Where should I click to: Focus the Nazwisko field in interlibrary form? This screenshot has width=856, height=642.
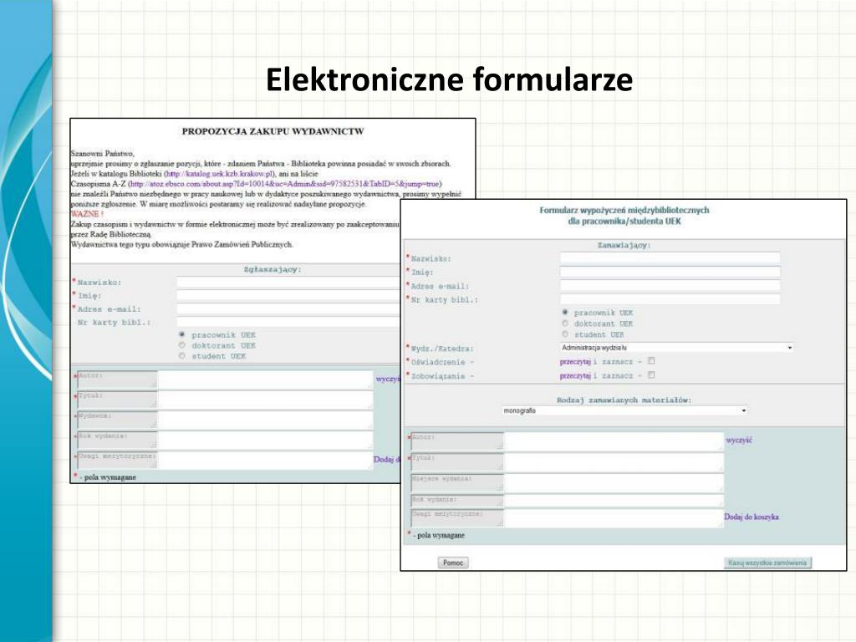click(670, 258)
